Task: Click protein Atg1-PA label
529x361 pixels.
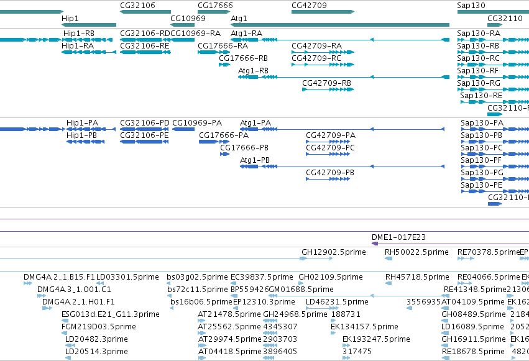Action: pos(255,123)
